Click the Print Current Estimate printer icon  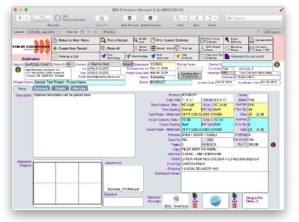tap(153, 41)
